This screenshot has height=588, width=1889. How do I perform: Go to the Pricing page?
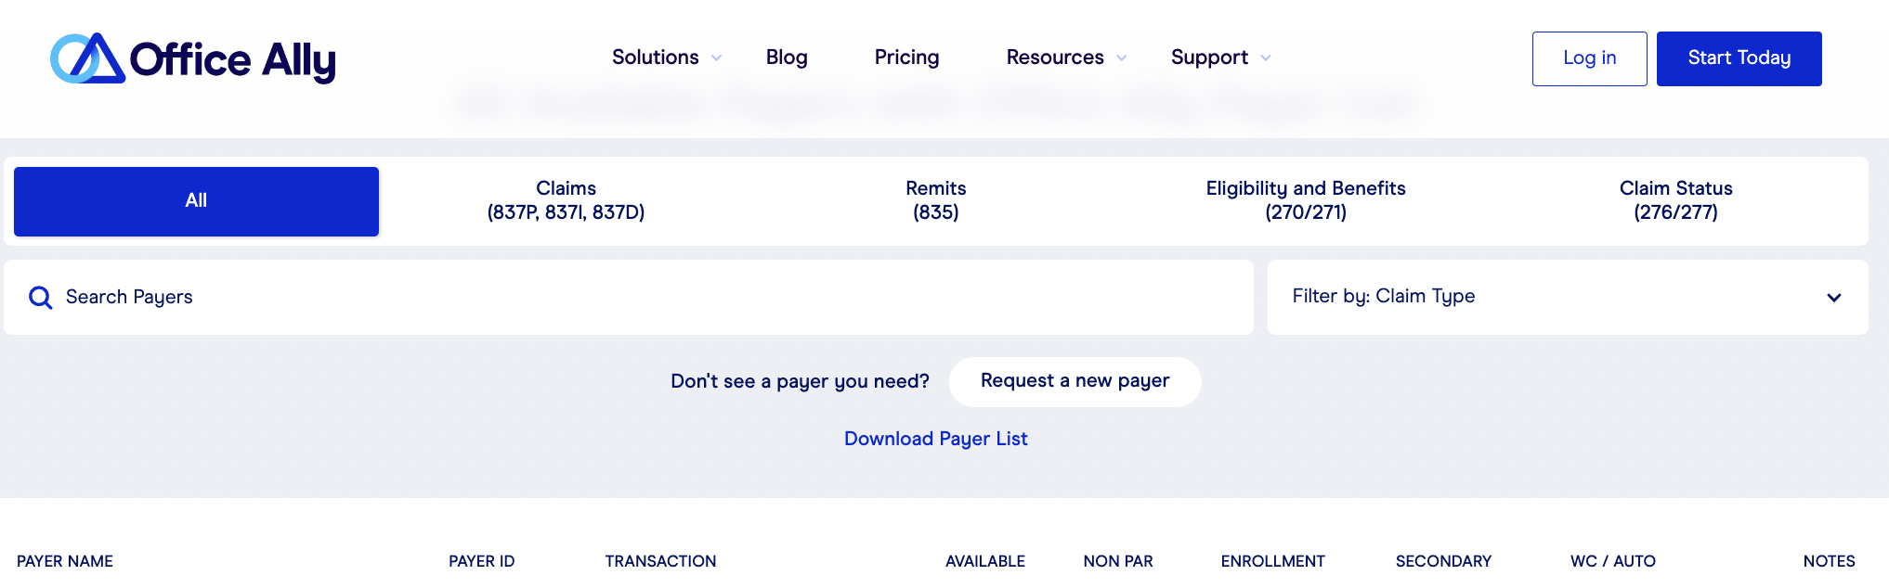[x=906, y=58]
